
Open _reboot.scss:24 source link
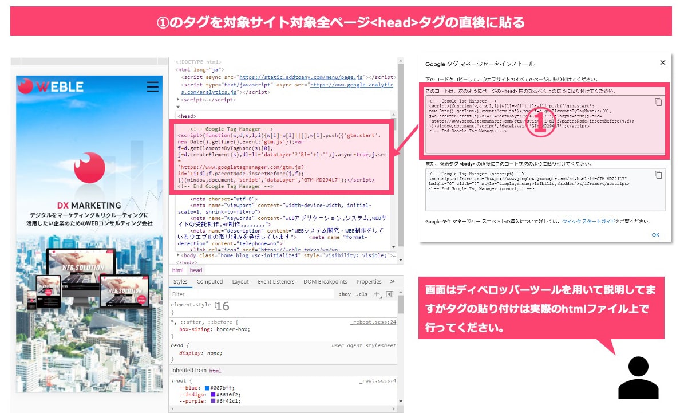click(x=374, y=322)
